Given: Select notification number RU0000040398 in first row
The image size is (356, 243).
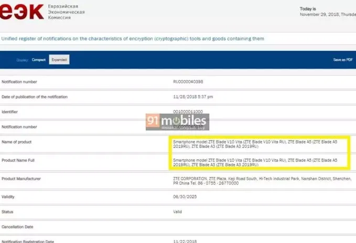Looking at the screenshot, I should coord(188,82).
